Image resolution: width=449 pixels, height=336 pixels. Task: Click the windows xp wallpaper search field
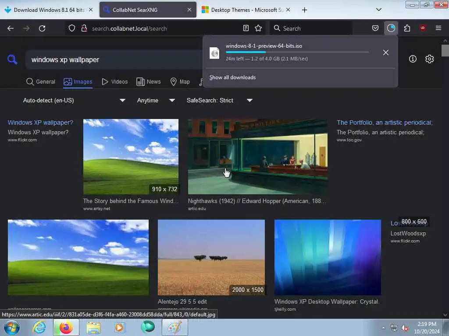114,59
